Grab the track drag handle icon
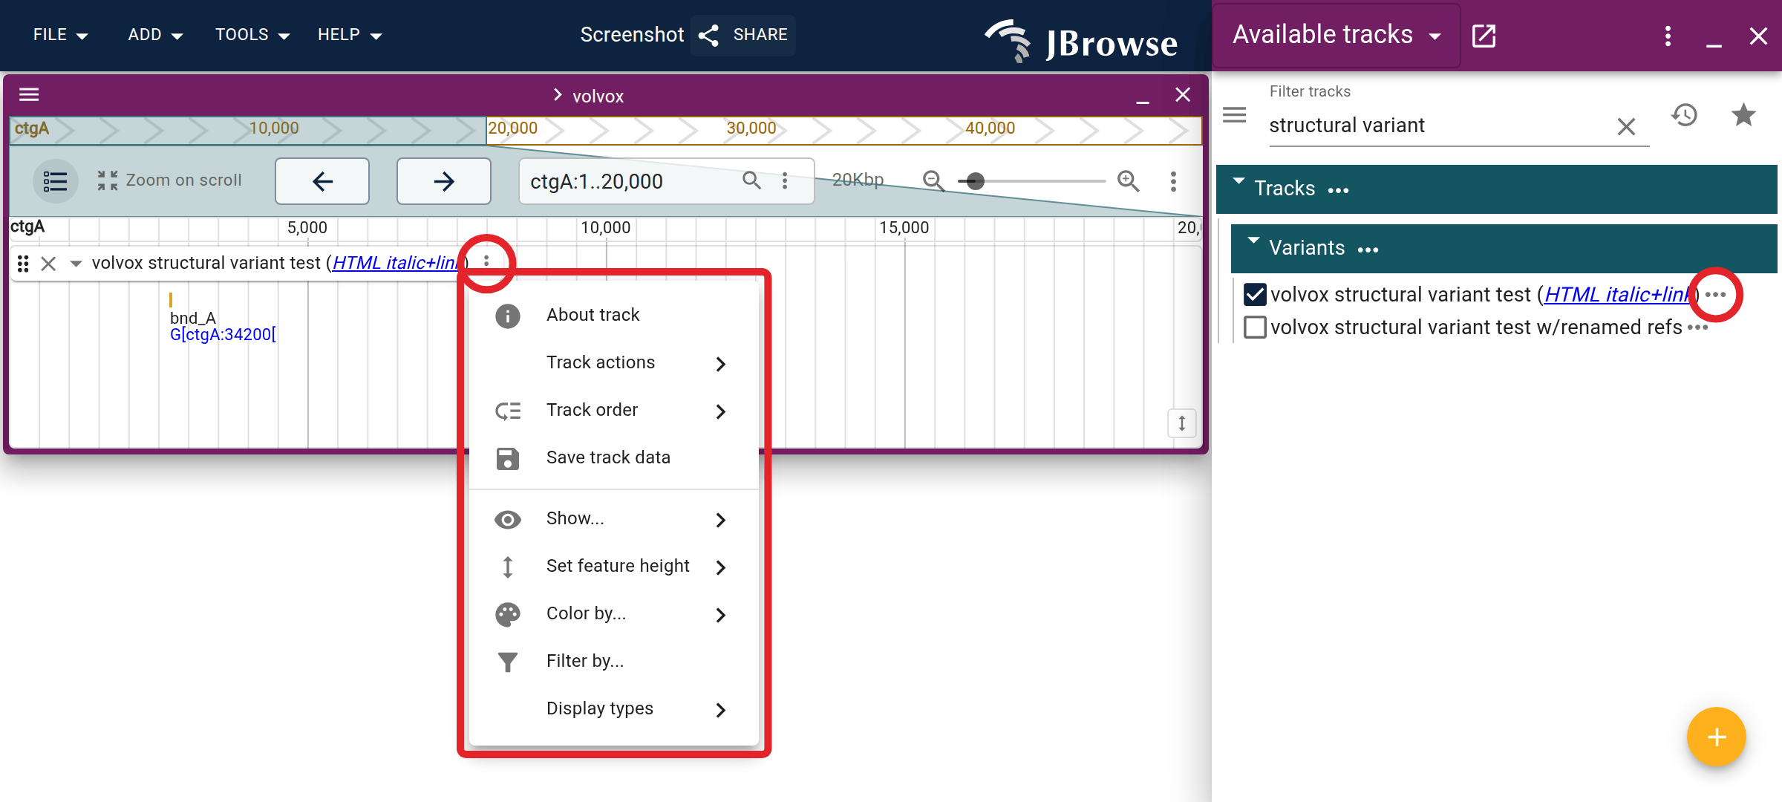Viewport: 1782px width, 802px height. pos(23,264)
